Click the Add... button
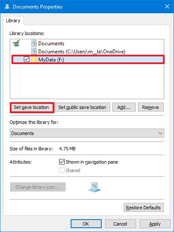The image size is (174, 232). pyautogui.click(x=124, y=107)
